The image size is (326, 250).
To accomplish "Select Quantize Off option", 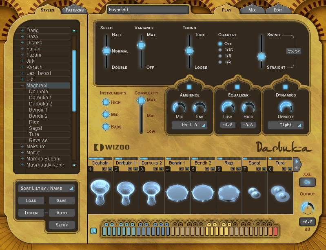I will click(220, 44).
